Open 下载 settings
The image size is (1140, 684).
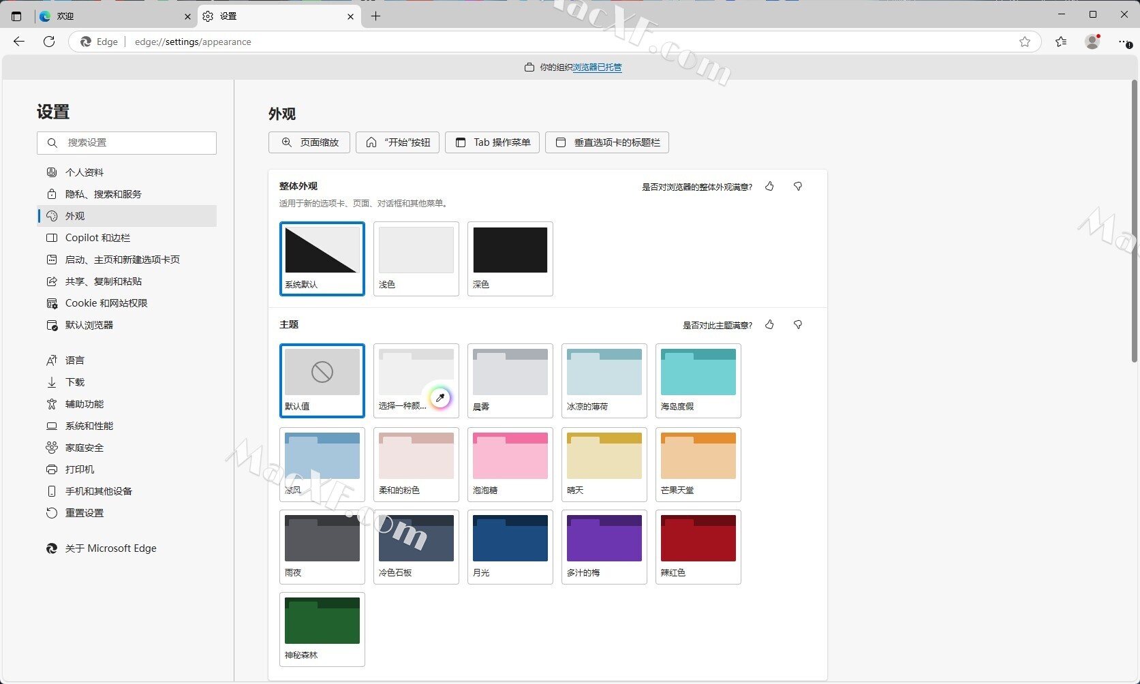click(x=127, y=382)
